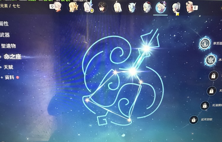Open the 屬性 attributes menu
This screenshot has height=142, width=222.
[x=4, y=24]
